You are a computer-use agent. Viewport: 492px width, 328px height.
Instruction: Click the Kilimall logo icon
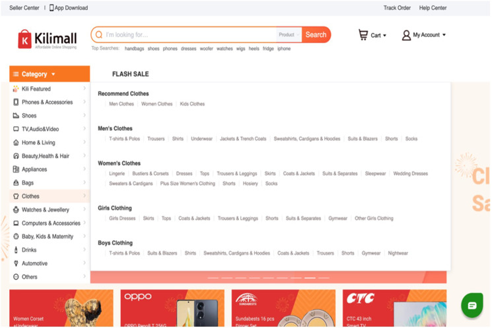(24, 39)
